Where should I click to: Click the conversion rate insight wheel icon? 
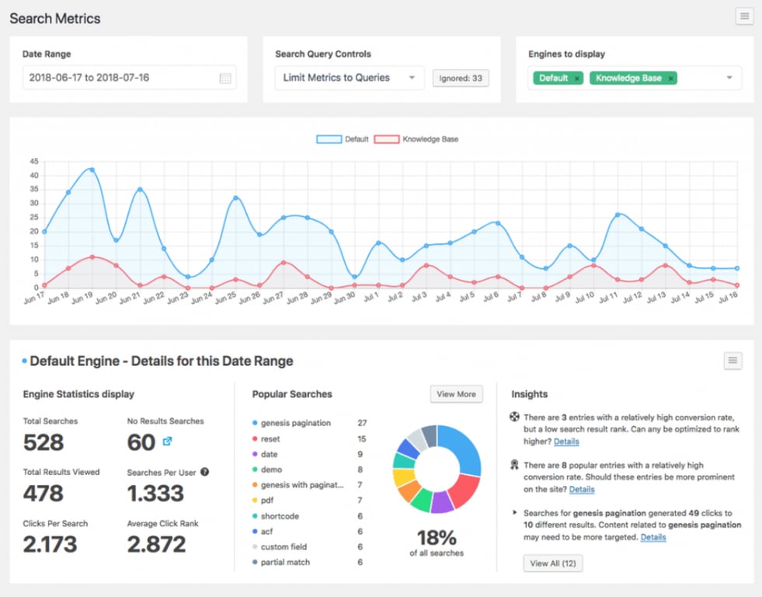513,415
